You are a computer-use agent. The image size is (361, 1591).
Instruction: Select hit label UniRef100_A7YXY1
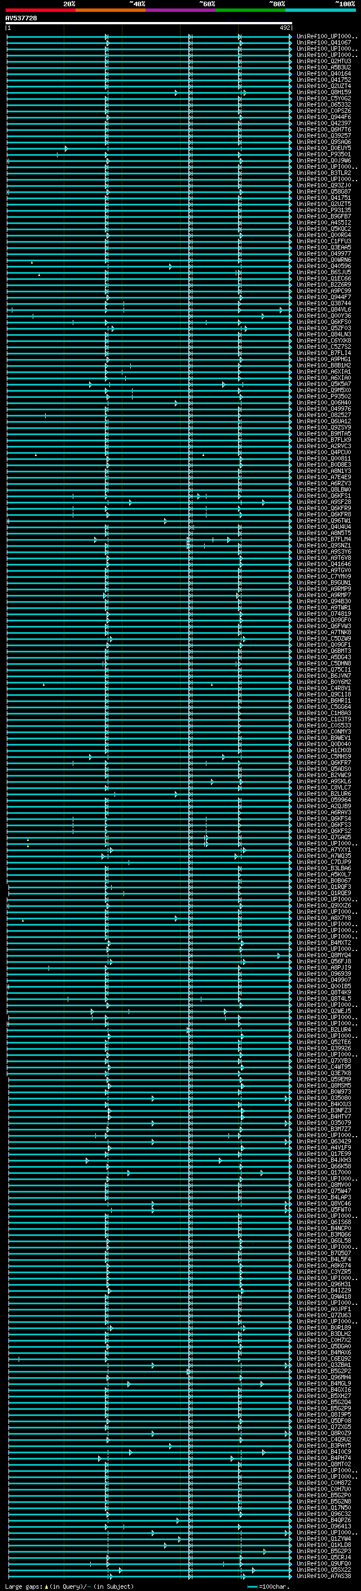tap(324, 850)
